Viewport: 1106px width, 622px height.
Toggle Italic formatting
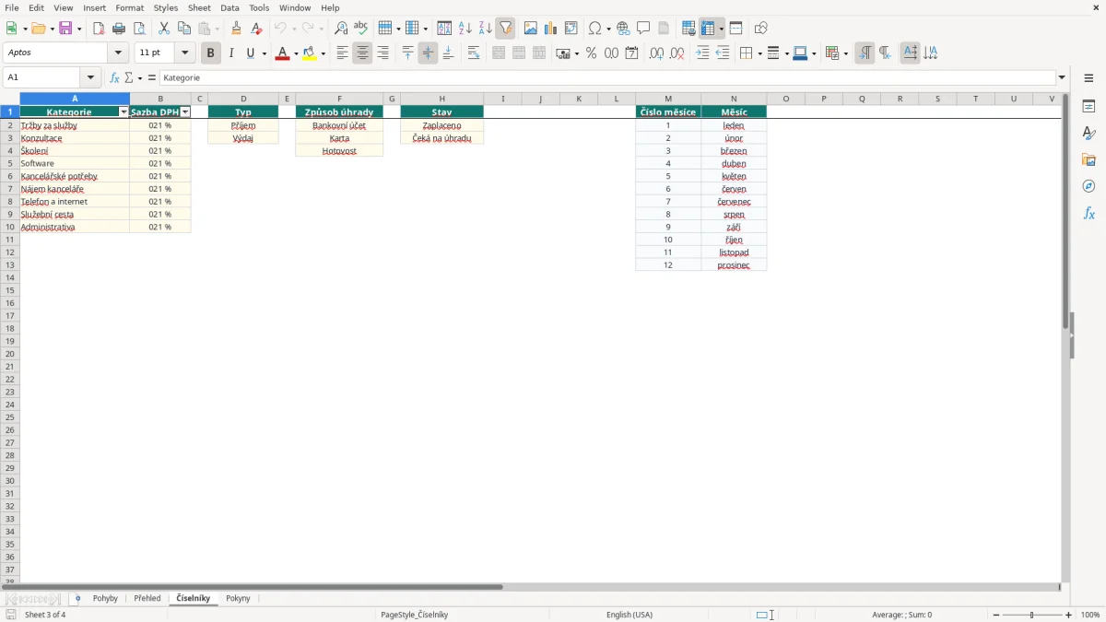[231, 53]
